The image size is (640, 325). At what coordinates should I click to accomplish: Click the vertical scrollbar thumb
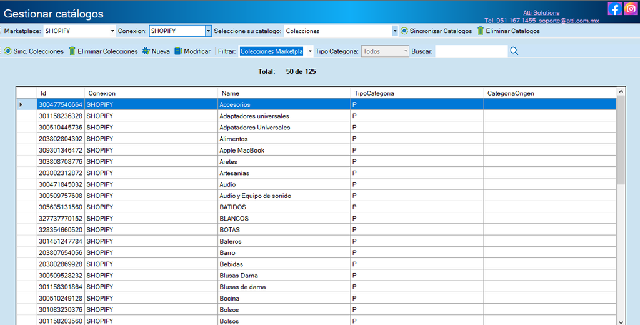[621, 139]
